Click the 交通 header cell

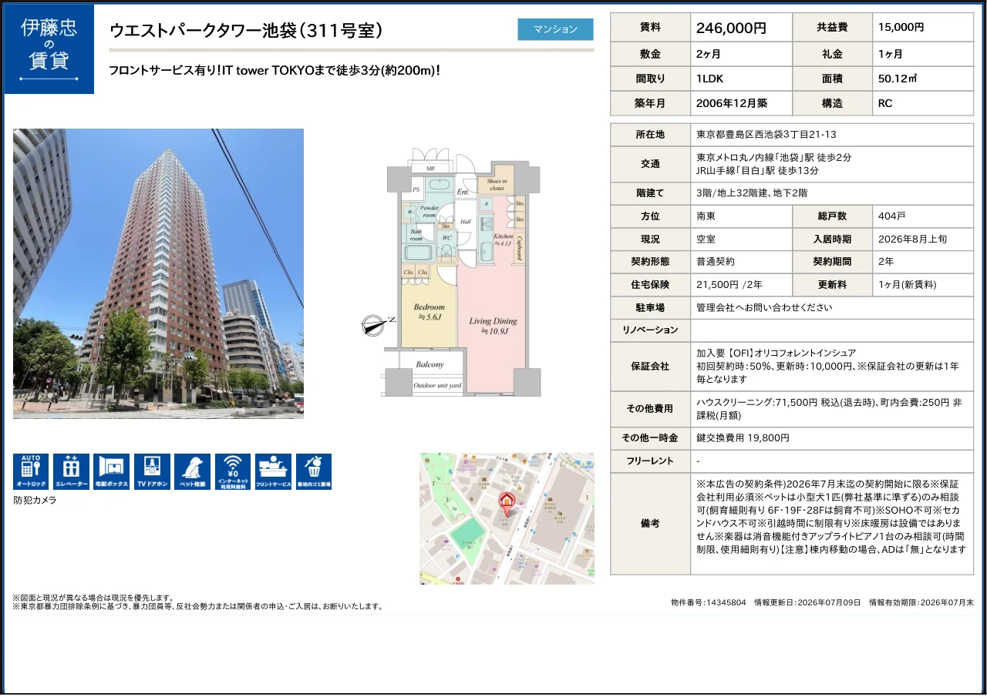(650, 164)
